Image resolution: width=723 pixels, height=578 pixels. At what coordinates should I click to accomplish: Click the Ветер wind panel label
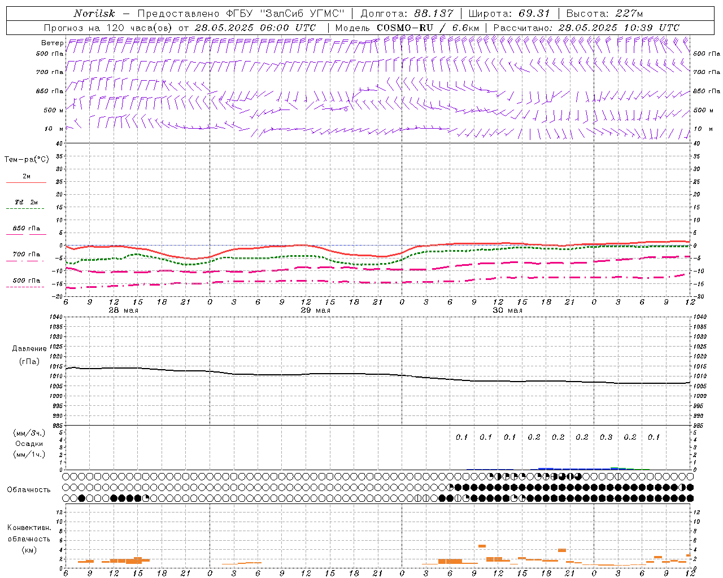pyautogui.click(x=52, y=43)
